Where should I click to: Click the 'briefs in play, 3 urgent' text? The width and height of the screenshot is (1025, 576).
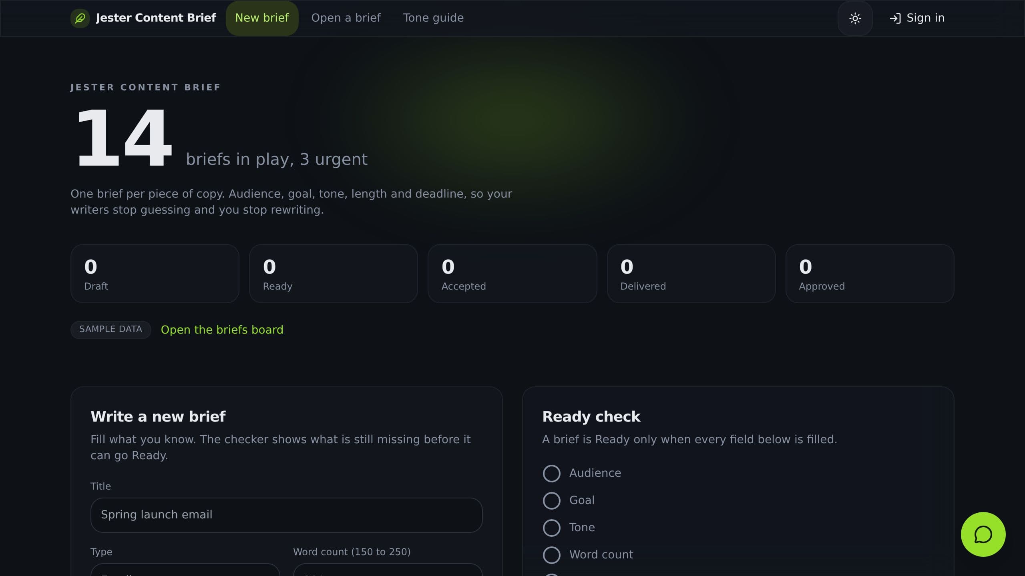click(x=276, y=159)
